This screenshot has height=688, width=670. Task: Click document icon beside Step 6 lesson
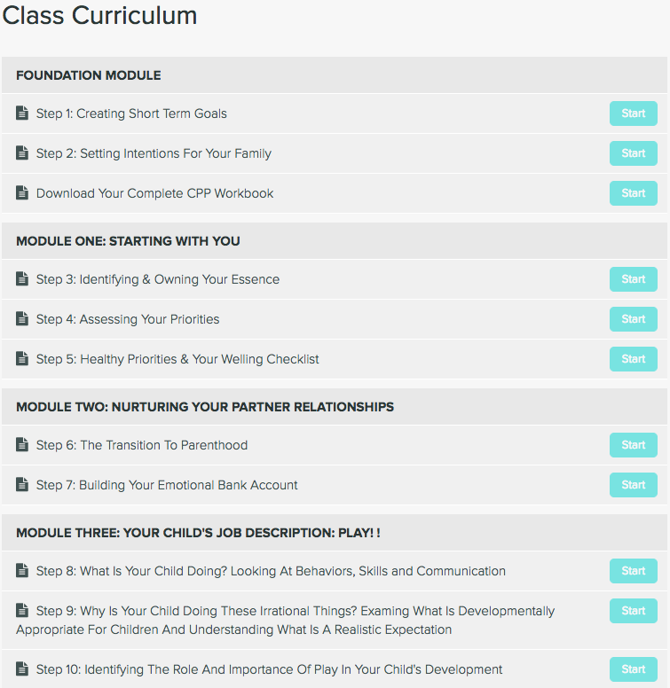(22, 444)
